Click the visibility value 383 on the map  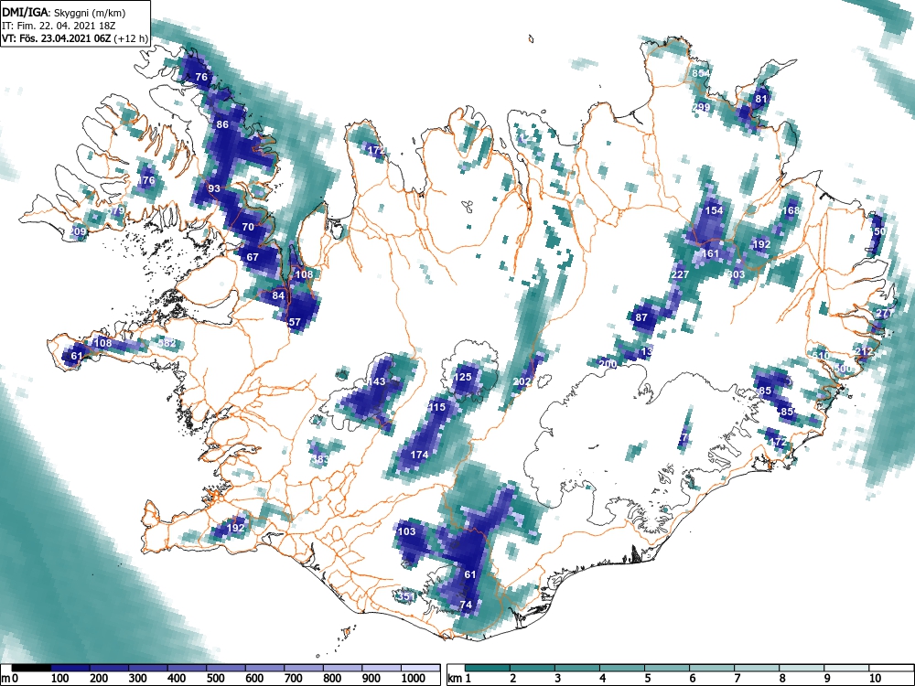[321, 459]
